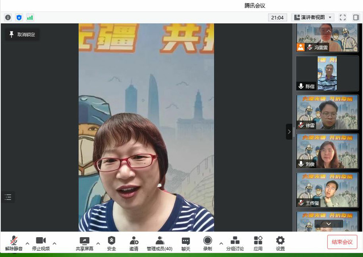This screenshot has width=363, height=257.
Task: Stop video using the camera icon (停止视频)
Action: coord(40,241)
